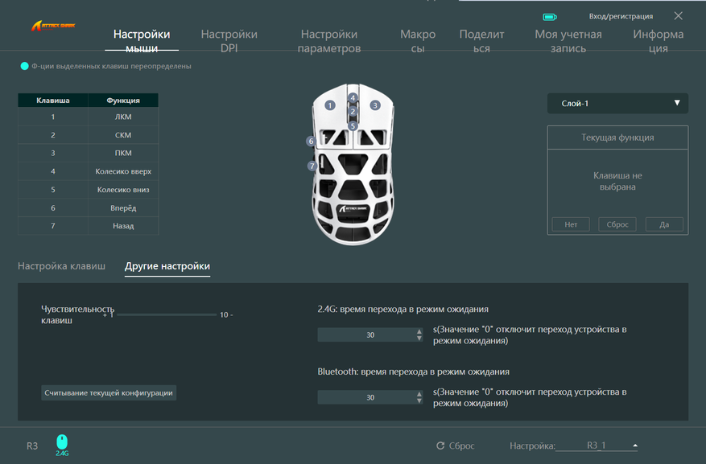
Task: Open the Слой-1 layer dropdown
Action: pos(617,104)
